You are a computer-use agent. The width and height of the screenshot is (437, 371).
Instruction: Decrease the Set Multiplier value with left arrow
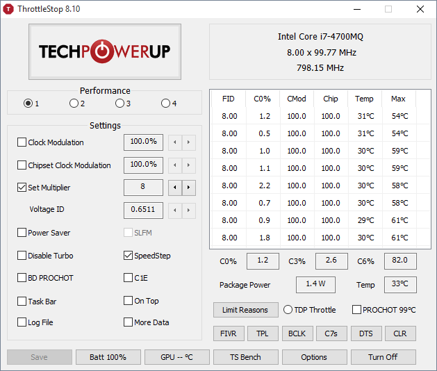coord(175,188)
